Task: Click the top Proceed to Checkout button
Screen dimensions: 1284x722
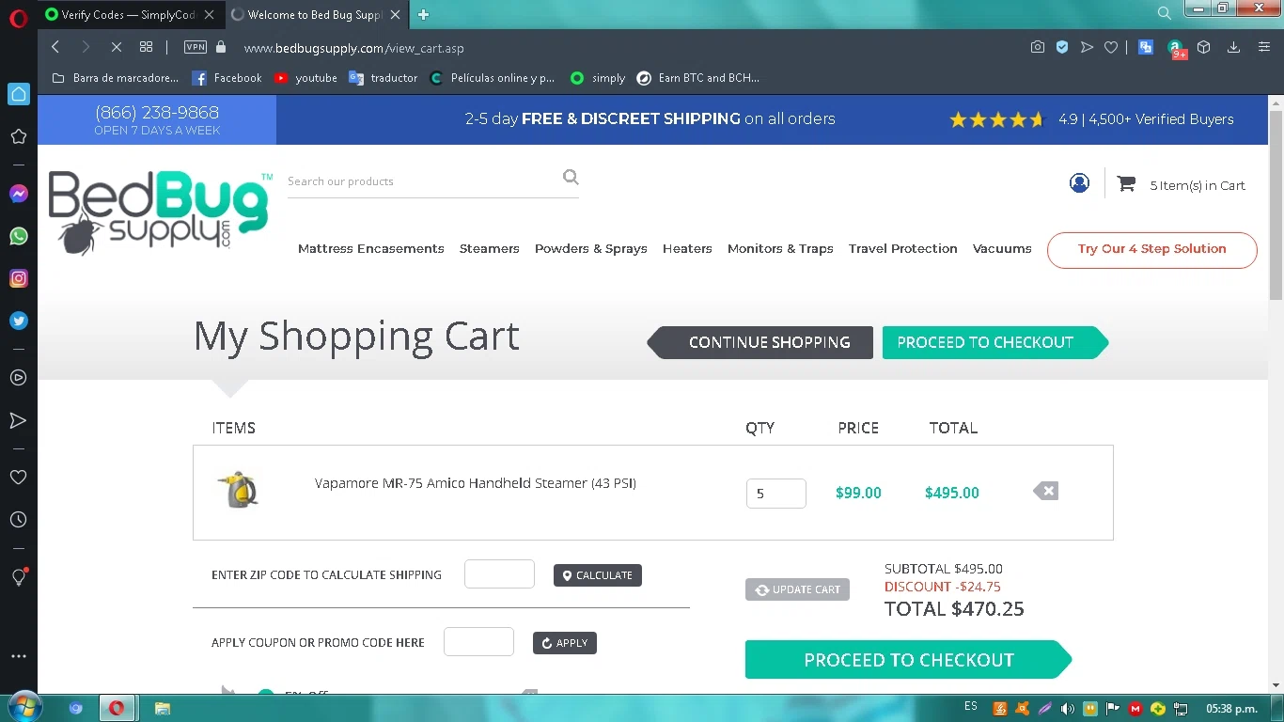Action: tap(995, 342)
